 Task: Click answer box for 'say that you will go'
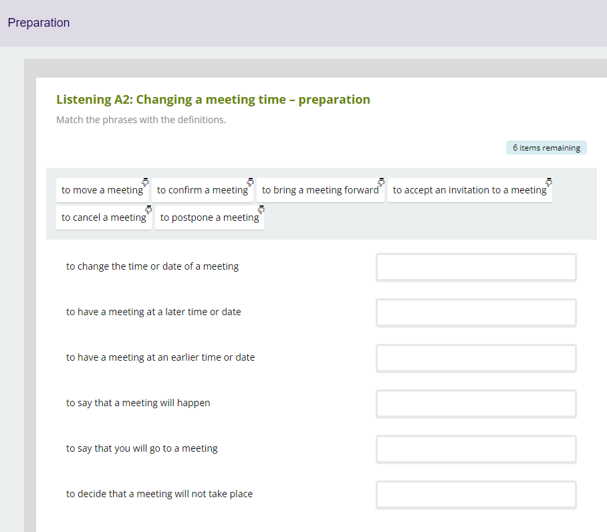point(476,450)
